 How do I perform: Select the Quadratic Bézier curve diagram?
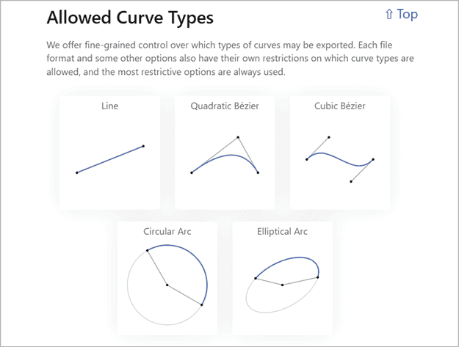[x=225, y=156]
